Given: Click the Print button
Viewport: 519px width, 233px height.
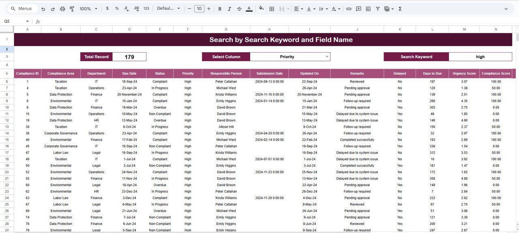Looking at the screenshot, I should click(x=62, y=8).
